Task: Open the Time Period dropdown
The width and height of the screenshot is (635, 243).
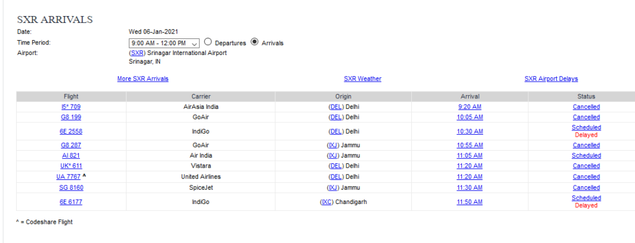Action: click(x=164, y=43)
